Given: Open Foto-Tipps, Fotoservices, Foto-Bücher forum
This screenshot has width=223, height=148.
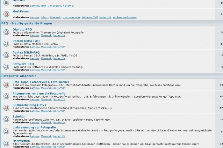Looking at the screenshot, I should coord(41,82).
